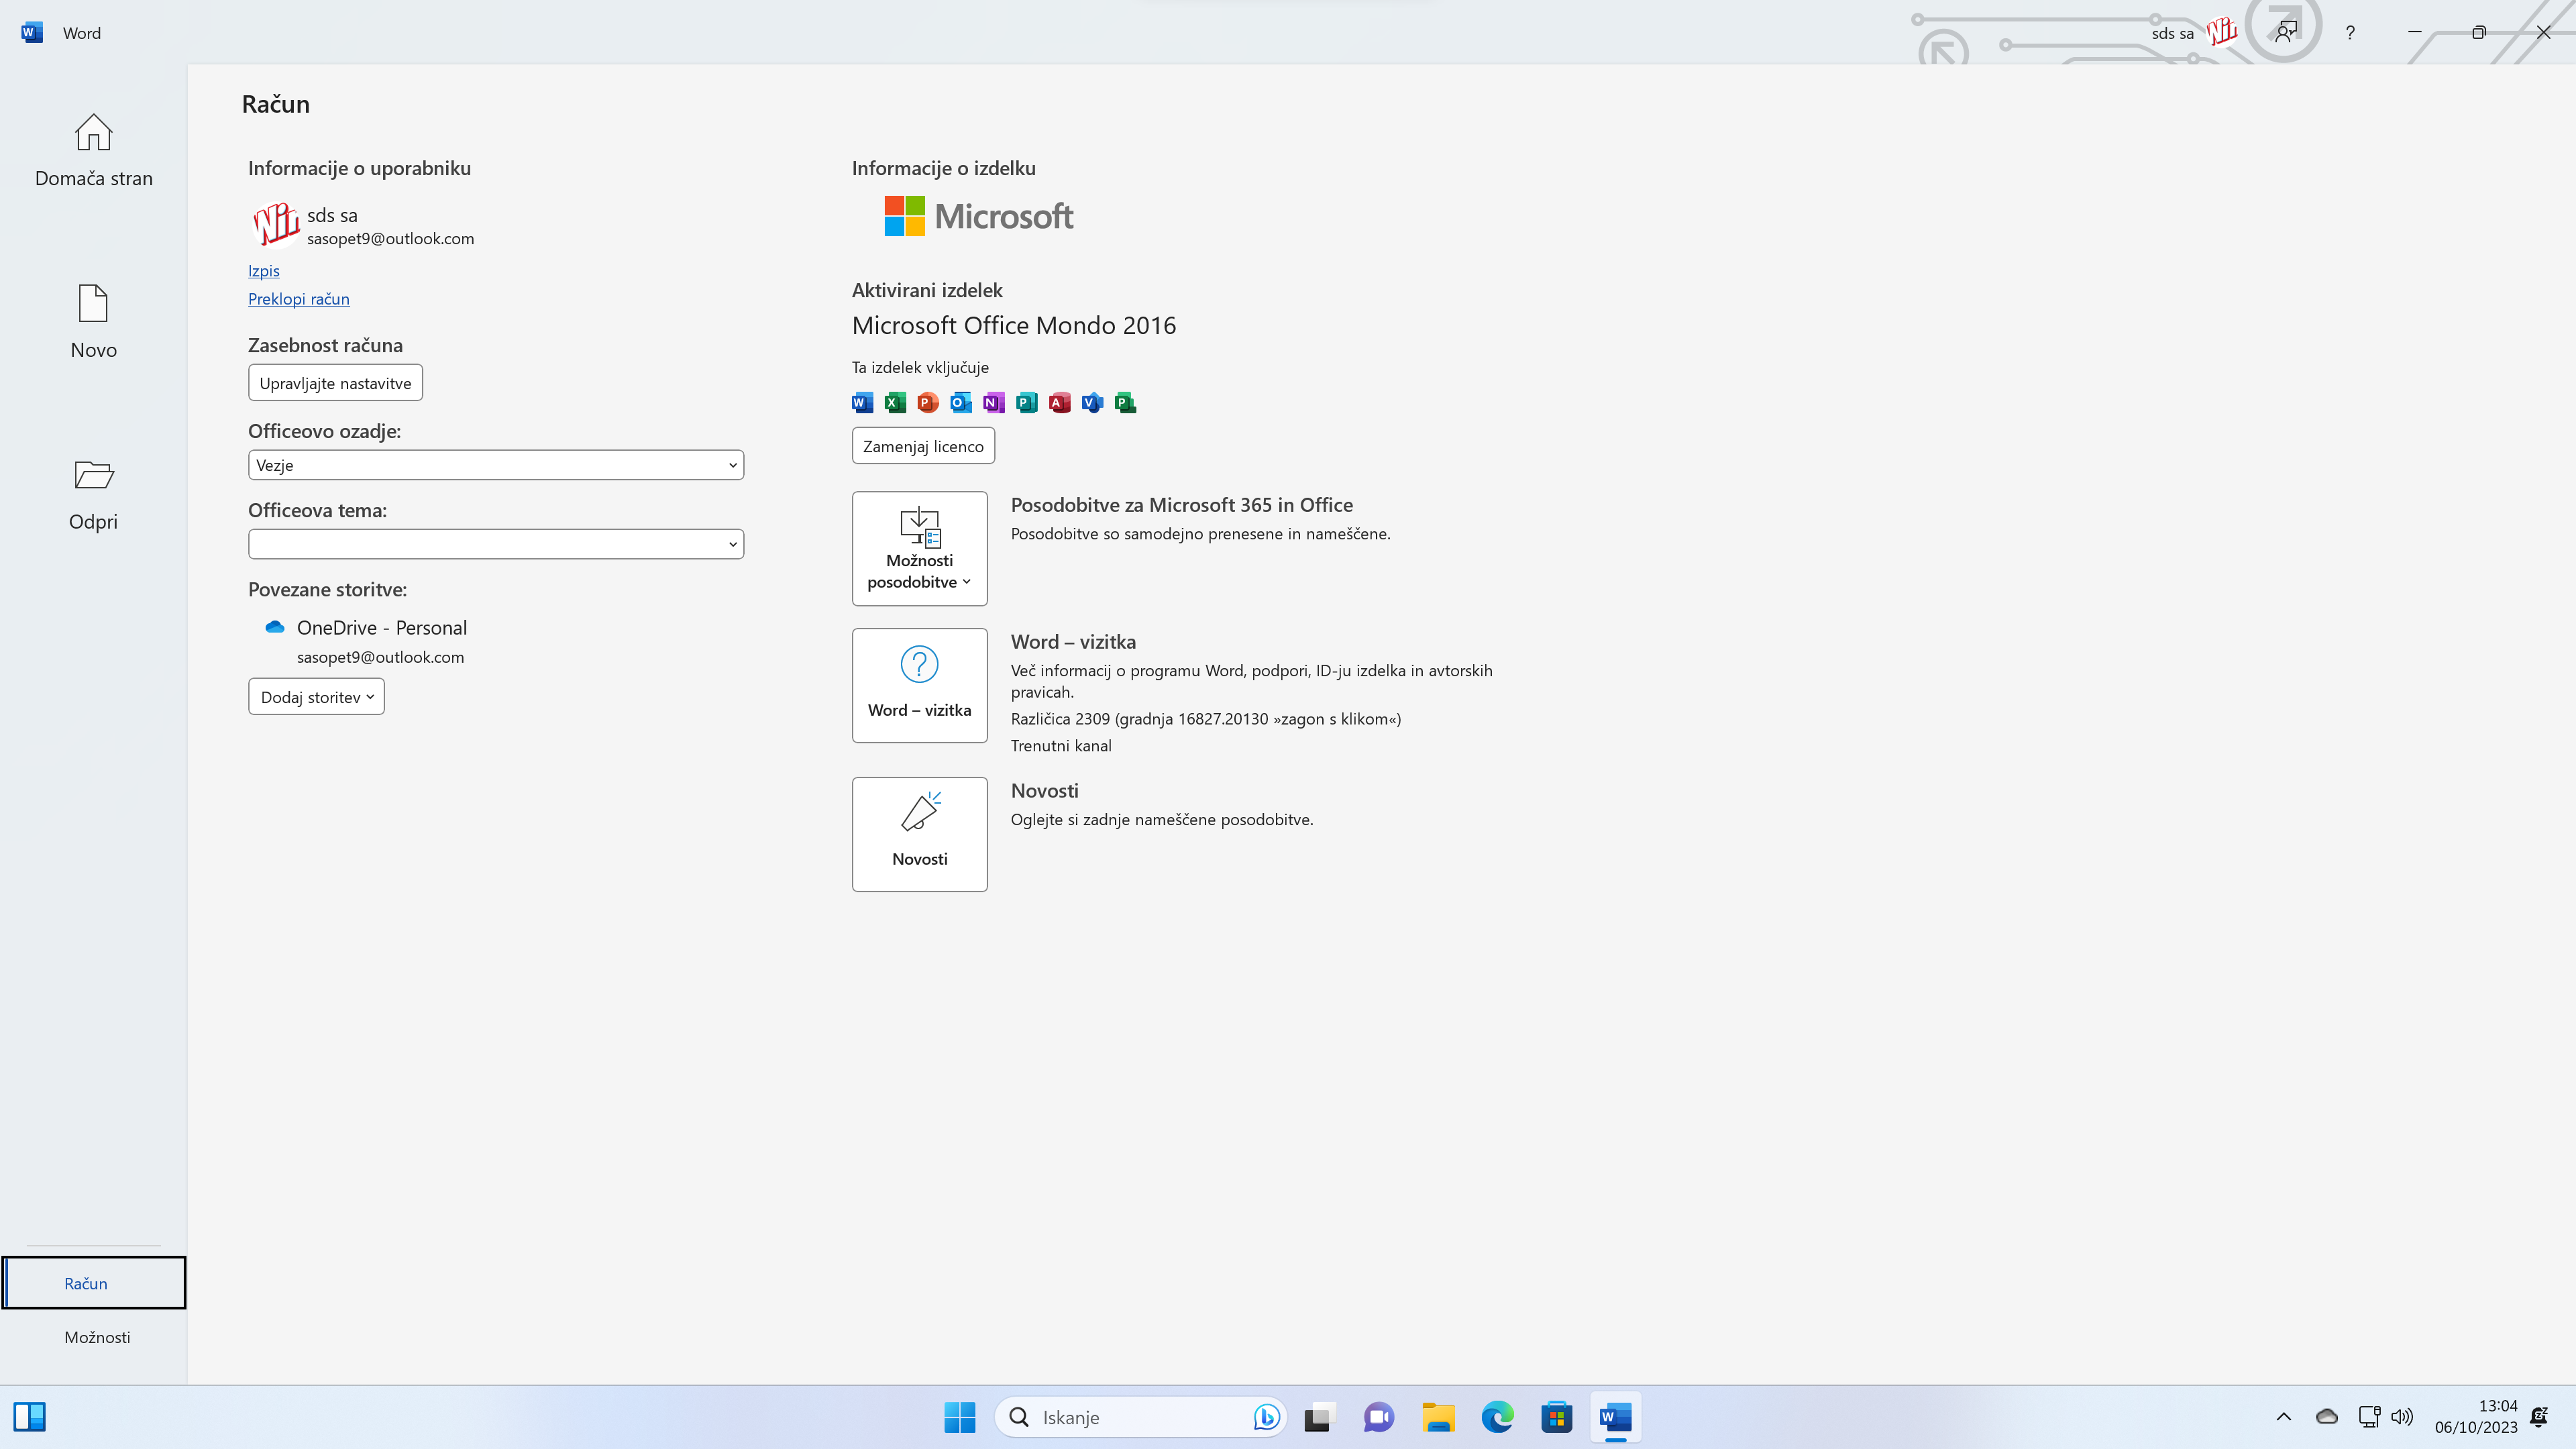2576x1449 pixels.
Task: Click the volume icon in the system tray
Action: [x=2402, y=1417]
